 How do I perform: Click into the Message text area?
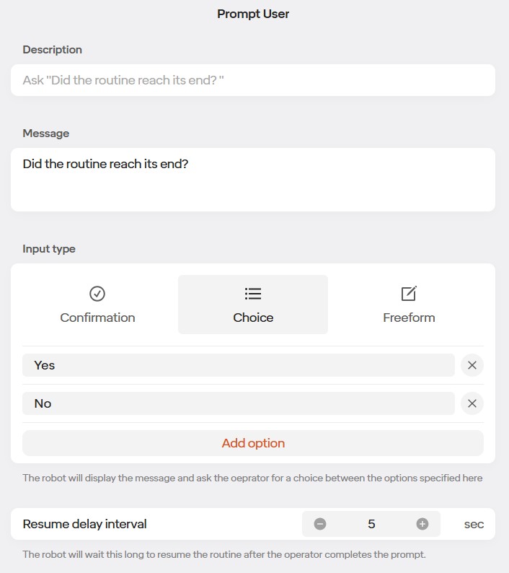point(252,180)
